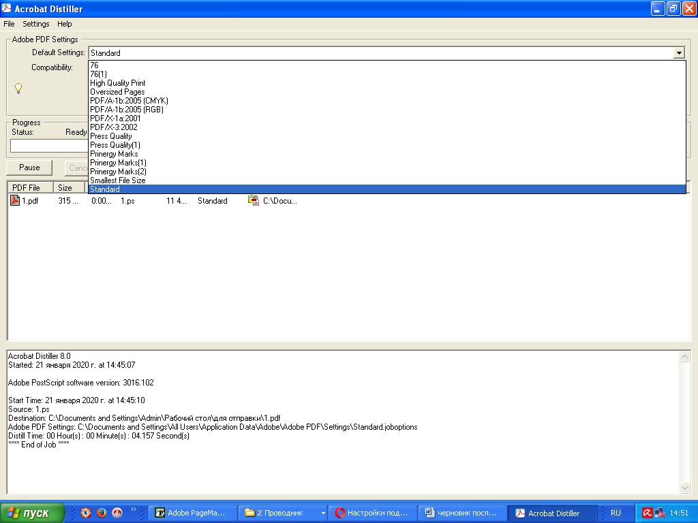The width and height of the screenshot is (698, 523).
Task: Choose Smallest File Size preset
Action: tap(387, 180)
